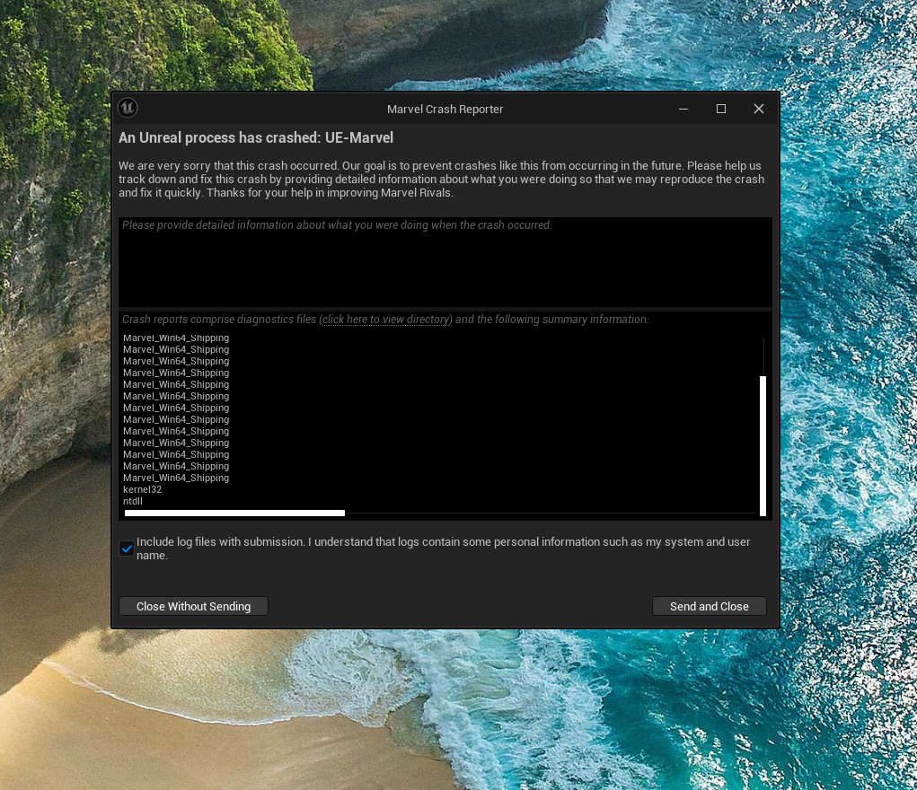Click the vertical scrollbar track above the thumb
This screenshot has height=790, width=917.
[x=763, y=355]
